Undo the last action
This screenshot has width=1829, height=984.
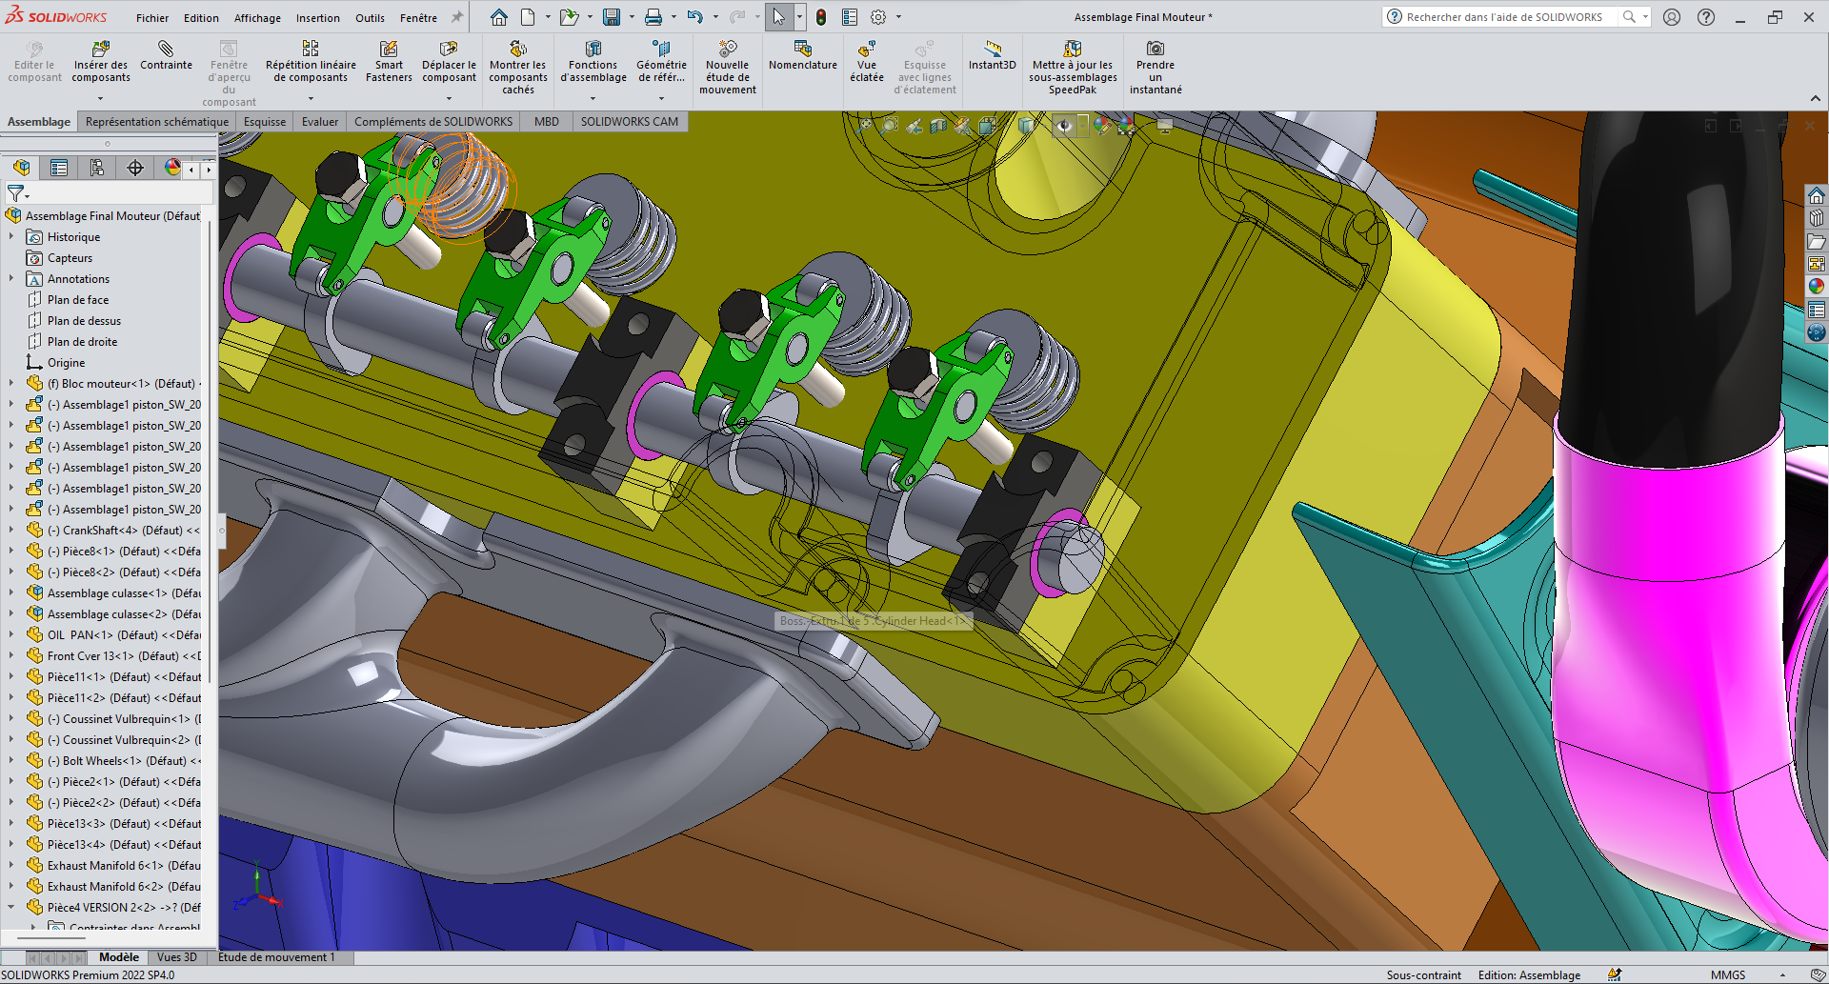695,17
